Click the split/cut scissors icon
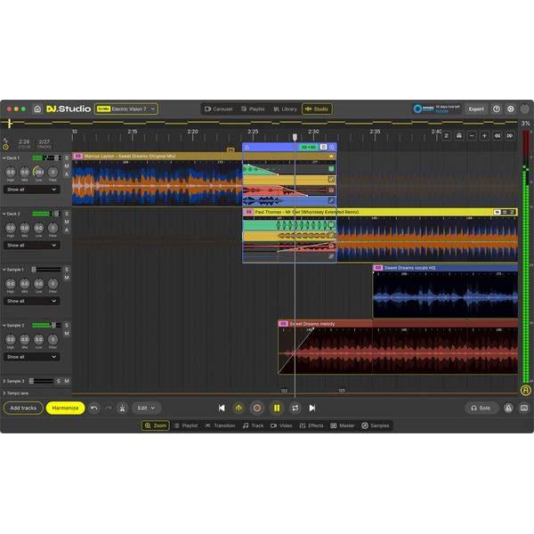Image resolution: width=534 pixels, height=534 pixels. [x=122, y=408]
